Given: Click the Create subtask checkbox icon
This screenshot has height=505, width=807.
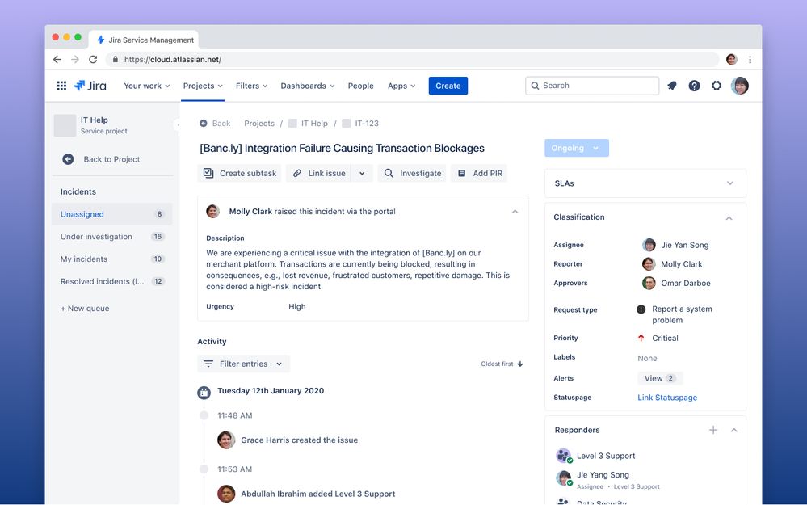Looking at the screenshot, I should pos(208,174).
